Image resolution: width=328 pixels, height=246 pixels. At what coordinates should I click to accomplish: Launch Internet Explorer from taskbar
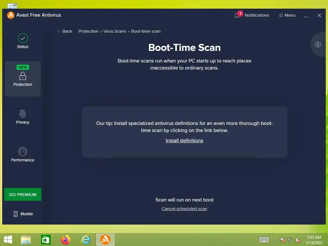[86, 240]
